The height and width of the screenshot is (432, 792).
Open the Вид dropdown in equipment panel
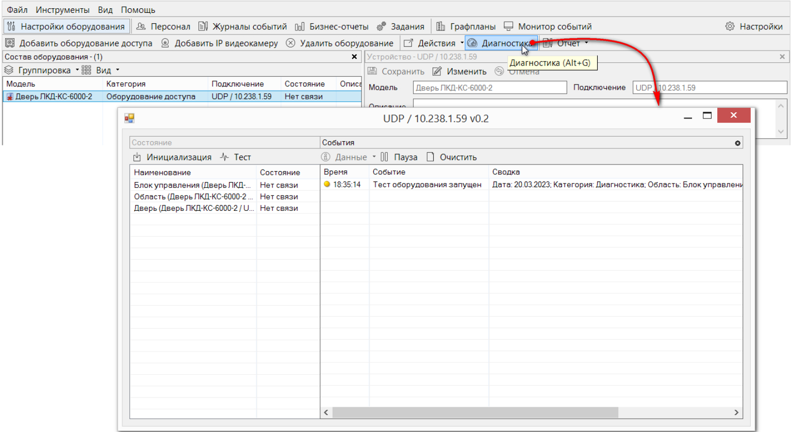pos(101,70)
